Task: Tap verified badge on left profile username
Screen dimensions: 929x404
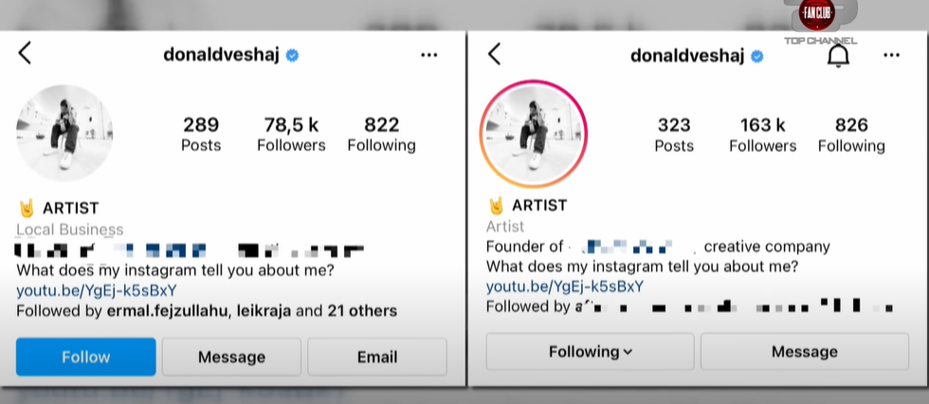Action: point(293,55)
